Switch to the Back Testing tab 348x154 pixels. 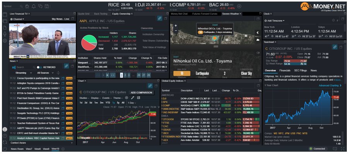click(101, 14)
